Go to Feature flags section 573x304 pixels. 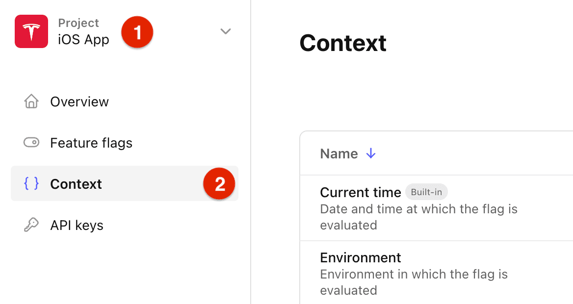pyautogui.click(x=91, y=143)
